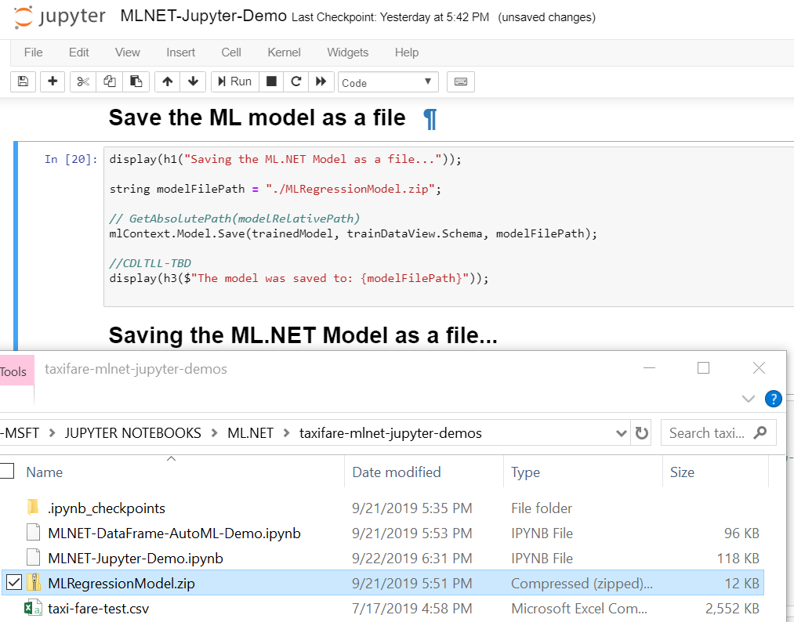Paste cells below icon
Viewport: 794px width, 622px height.
pos(136,81)
